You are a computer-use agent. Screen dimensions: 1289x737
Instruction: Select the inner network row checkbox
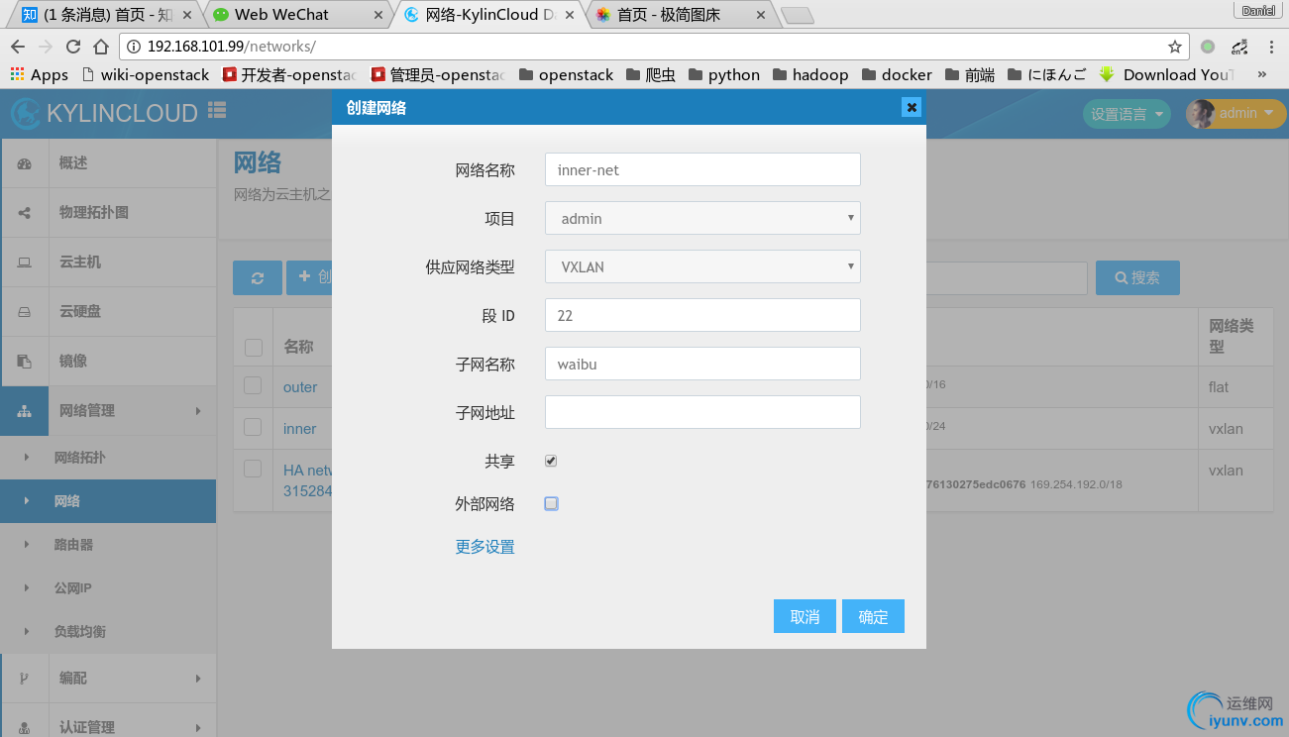point(253,427)
